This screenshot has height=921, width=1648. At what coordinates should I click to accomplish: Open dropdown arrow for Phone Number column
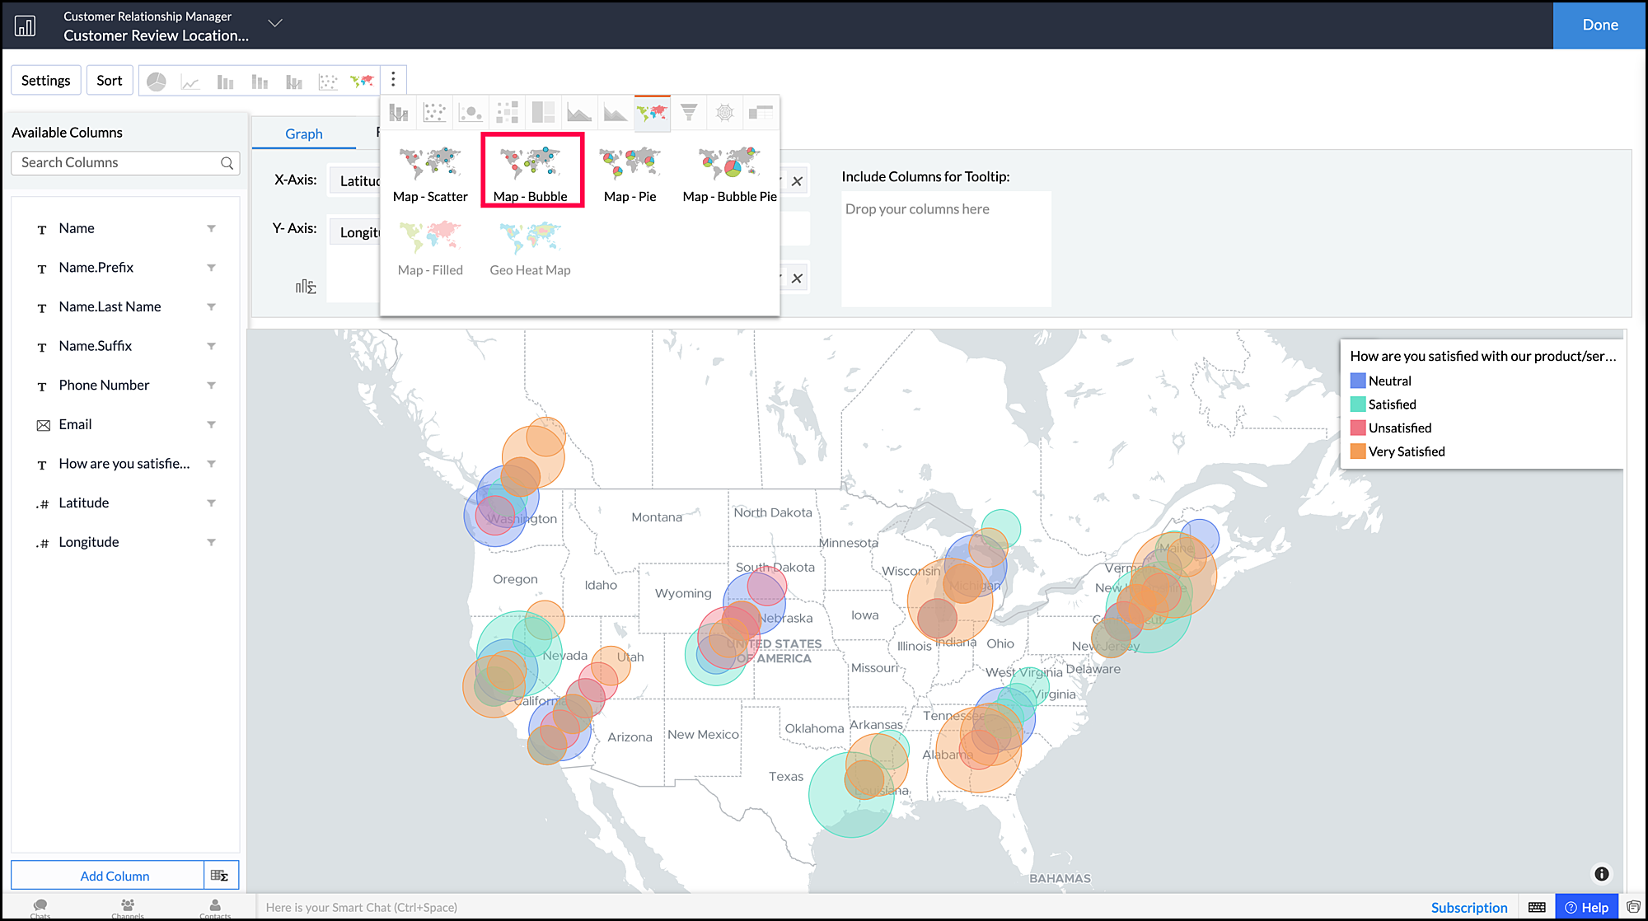click(211, 385)
